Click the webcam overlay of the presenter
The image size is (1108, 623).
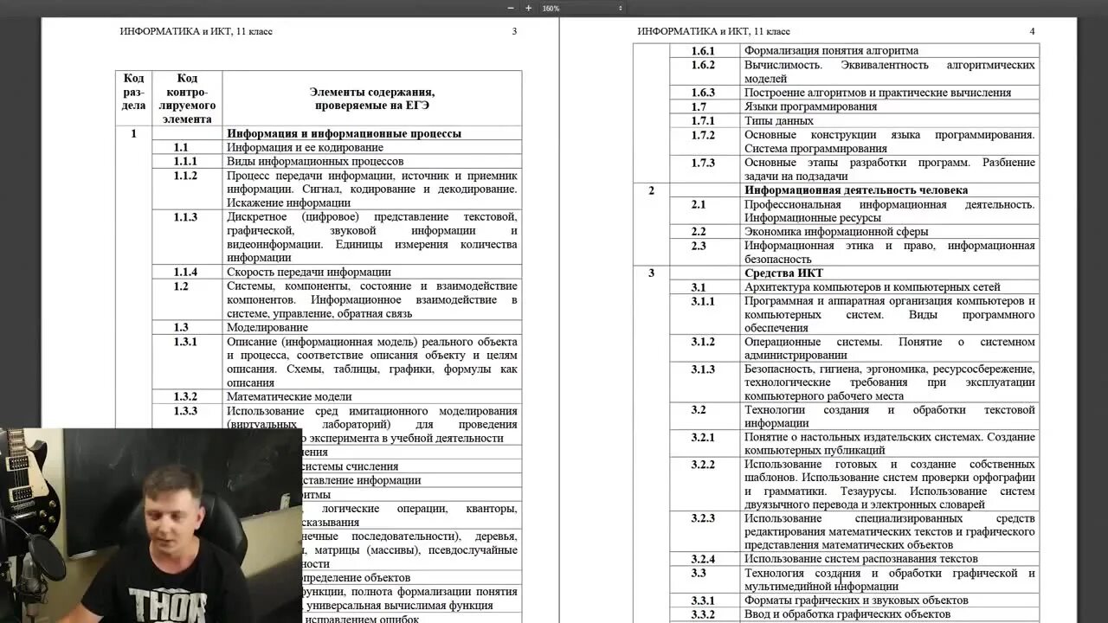[x=151, y=525]
